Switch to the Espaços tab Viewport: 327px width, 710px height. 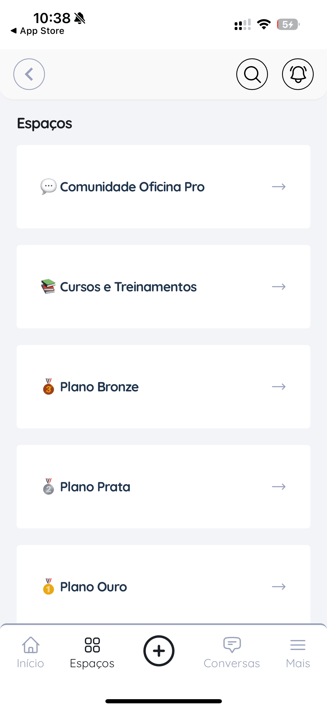(92, 652)
